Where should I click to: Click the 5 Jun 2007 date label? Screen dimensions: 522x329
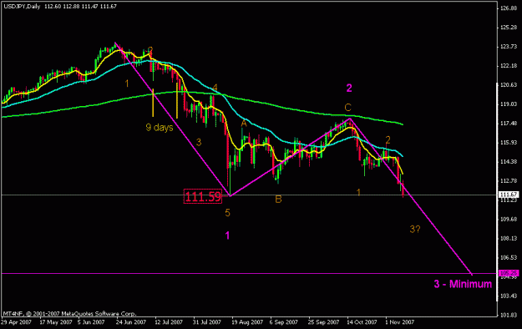click(91, 322)
